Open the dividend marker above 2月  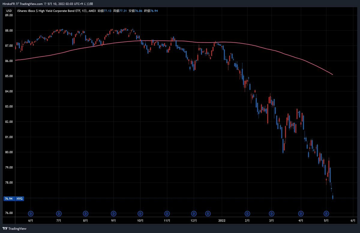tap(247, 213)
